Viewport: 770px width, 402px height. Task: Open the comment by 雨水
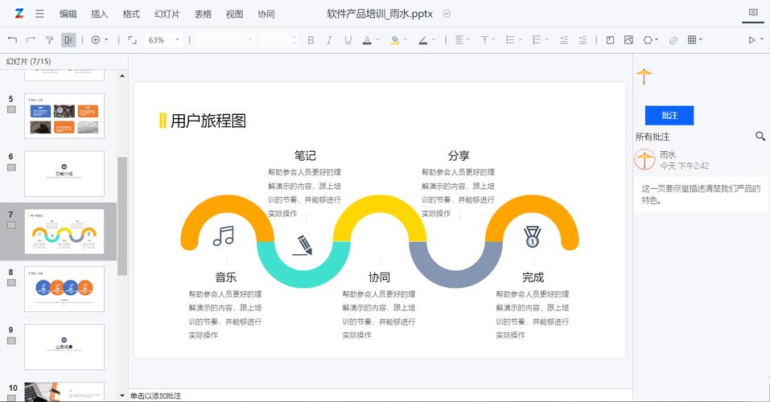point(702,195)
